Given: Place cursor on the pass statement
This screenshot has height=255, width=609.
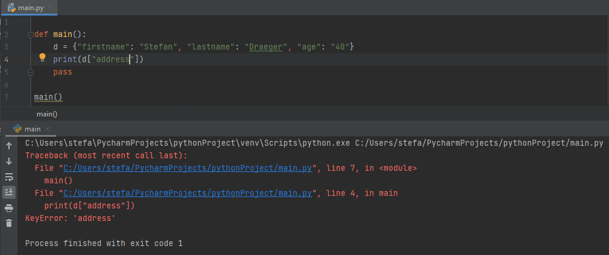Looking at the screenshot, I should pyautogui.click(x=62, y=72).
